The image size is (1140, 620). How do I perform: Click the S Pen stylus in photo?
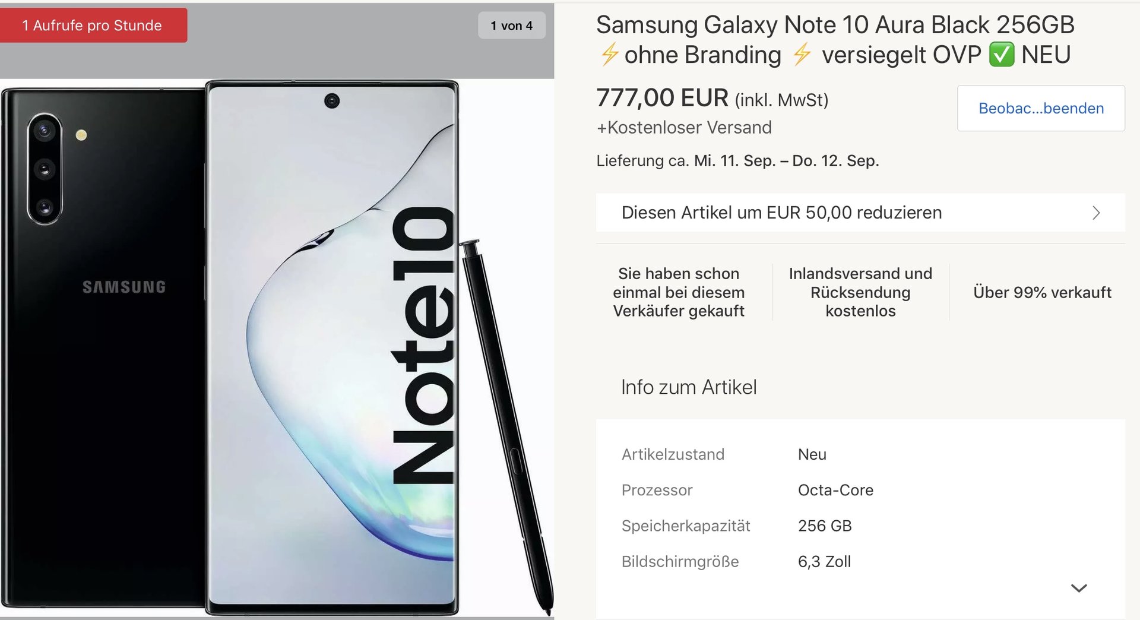506,425
